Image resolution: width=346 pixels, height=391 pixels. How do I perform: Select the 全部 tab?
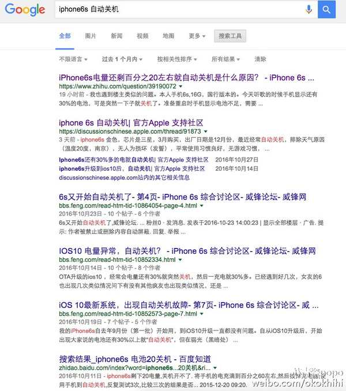[x=65, y=36]
